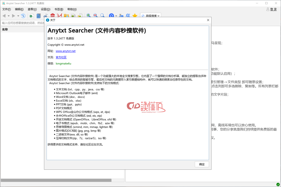Click the Anytxt Searcher heading in About dialog

[x=97, y=31]
